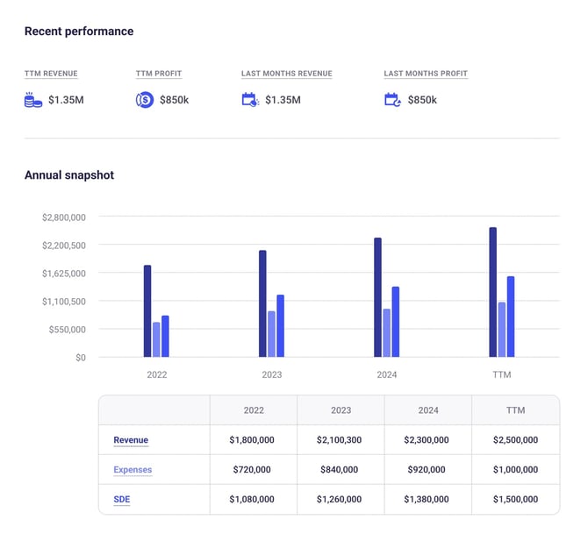The width and height of the screenshot is (588, 541).
Task: Select the Revenue row label in table
Action: (x=131, y=440)
